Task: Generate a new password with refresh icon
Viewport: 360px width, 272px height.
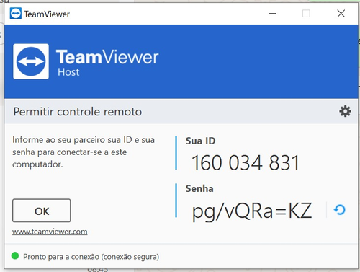Action: pyautogui.click(x=340, y=210)
